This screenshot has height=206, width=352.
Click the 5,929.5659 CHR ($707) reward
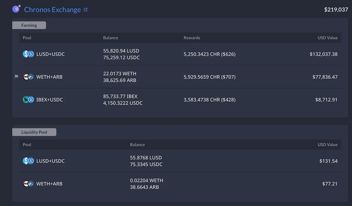(x=210, y=77)
